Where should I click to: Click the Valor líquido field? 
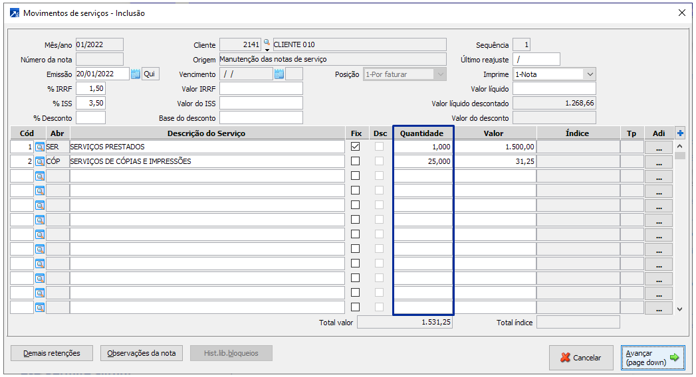click(554, 88)
